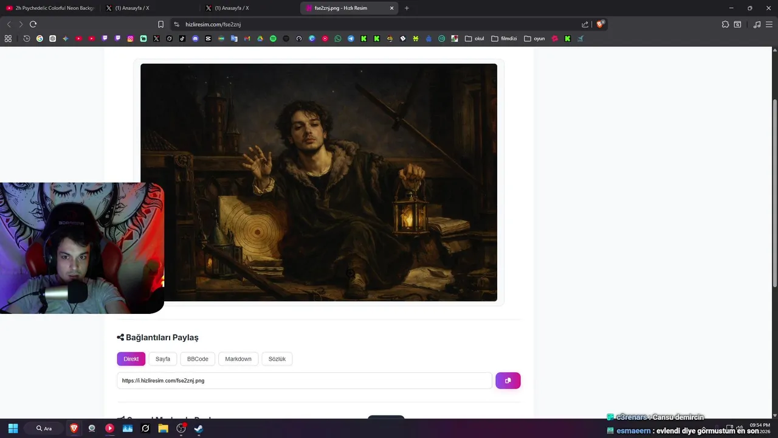Open the TikTok bookmark

[x=182, y=38]
